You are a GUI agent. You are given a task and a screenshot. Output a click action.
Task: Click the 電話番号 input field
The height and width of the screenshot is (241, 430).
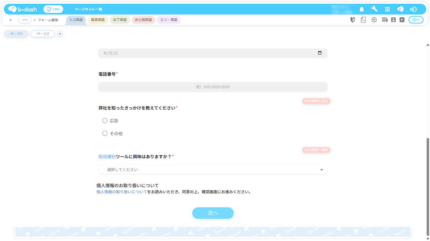[x=213, y=87]
